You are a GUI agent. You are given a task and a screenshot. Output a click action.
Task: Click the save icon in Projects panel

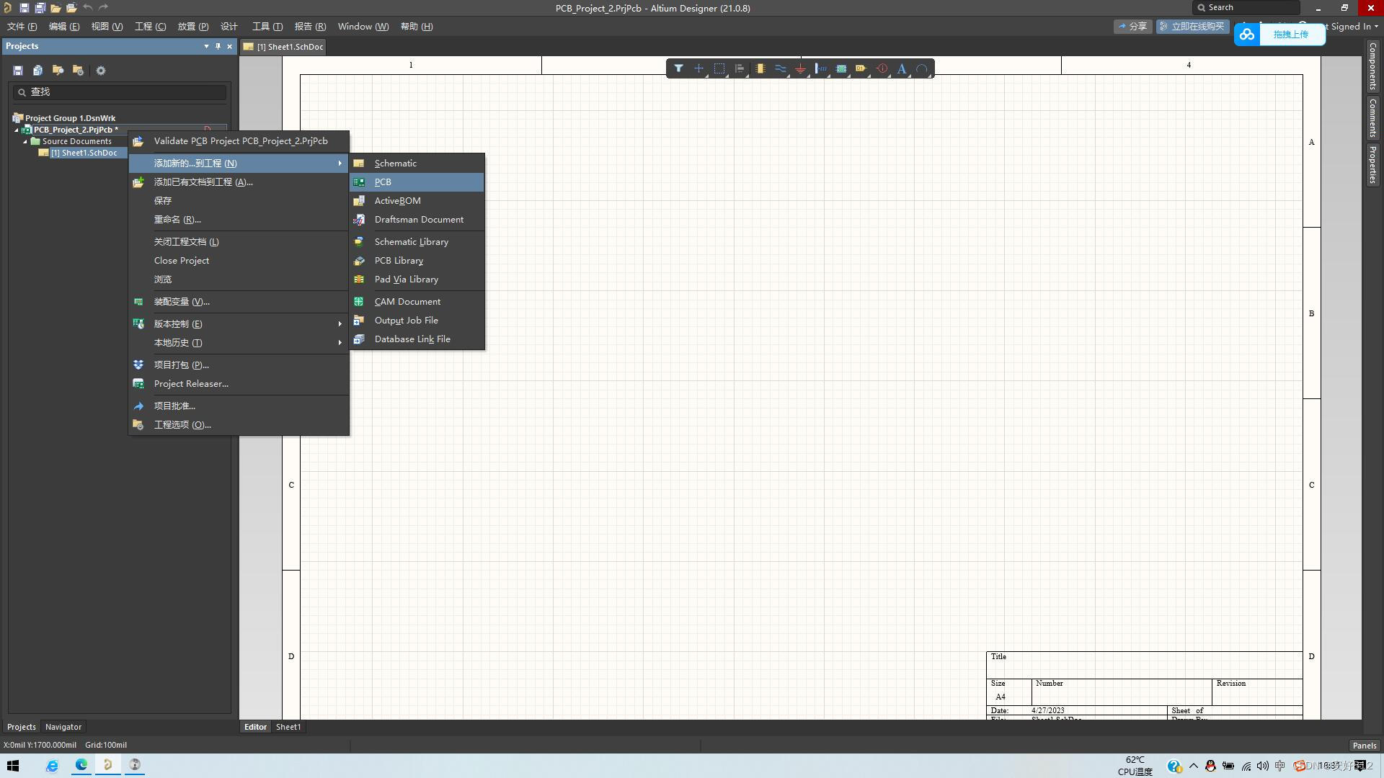tap(18, 71)
